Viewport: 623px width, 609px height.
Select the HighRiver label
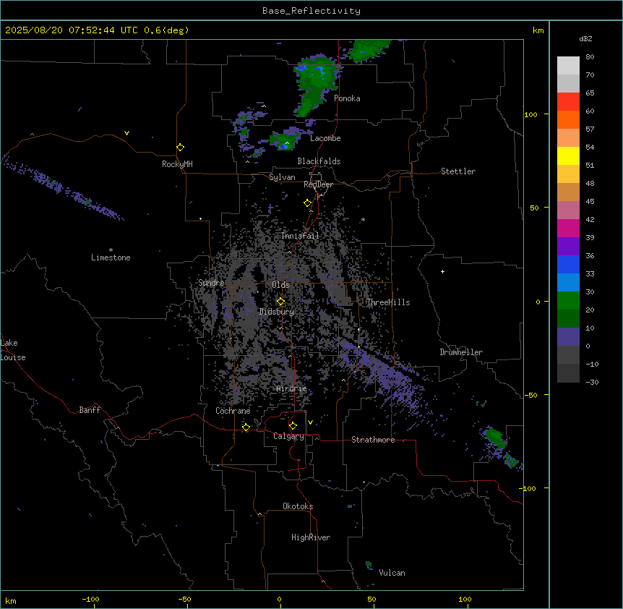tap(311, 537)
